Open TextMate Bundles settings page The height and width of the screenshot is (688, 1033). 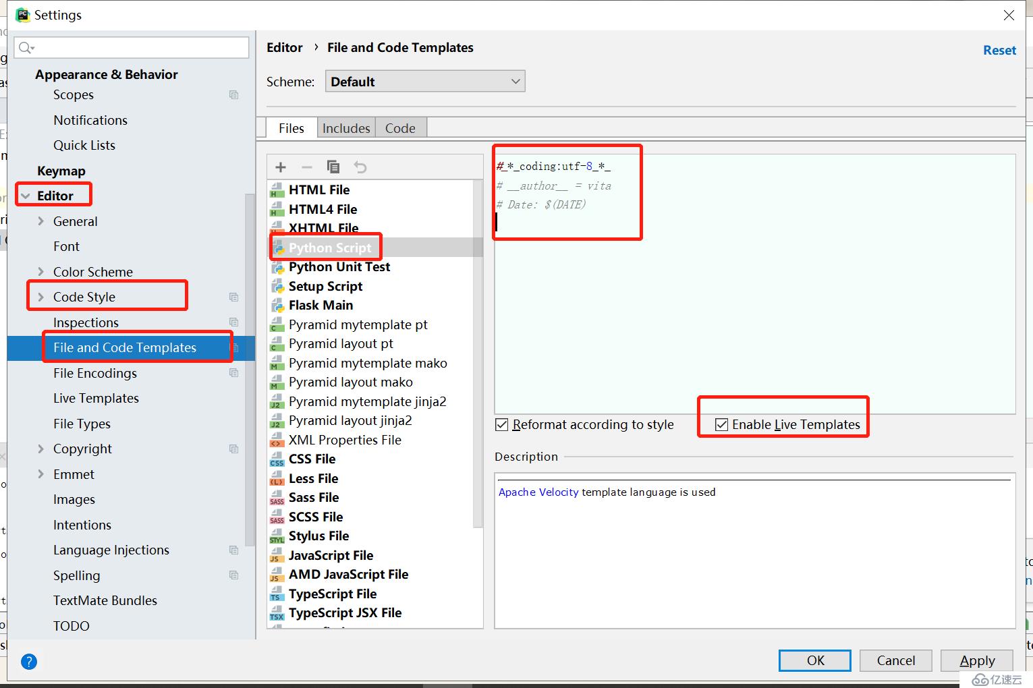(105, 600)
